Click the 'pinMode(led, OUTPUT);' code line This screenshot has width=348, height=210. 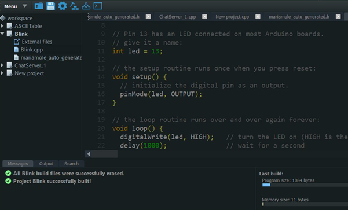pos(161,94)
